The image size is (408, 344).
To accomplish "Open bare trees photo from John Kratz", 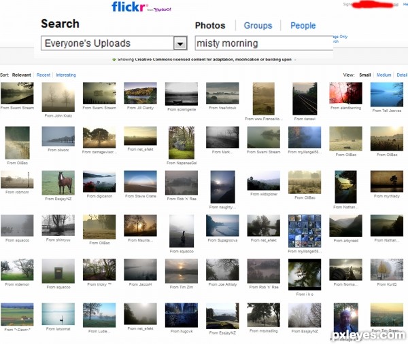I will click(x=58, y=97).
